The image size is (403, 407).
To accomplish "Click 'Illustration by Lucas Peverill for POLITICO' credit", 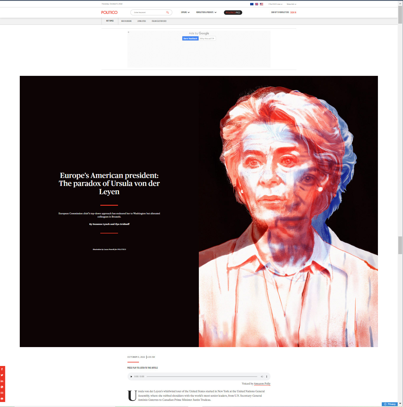I will click(x=109, y=249).
